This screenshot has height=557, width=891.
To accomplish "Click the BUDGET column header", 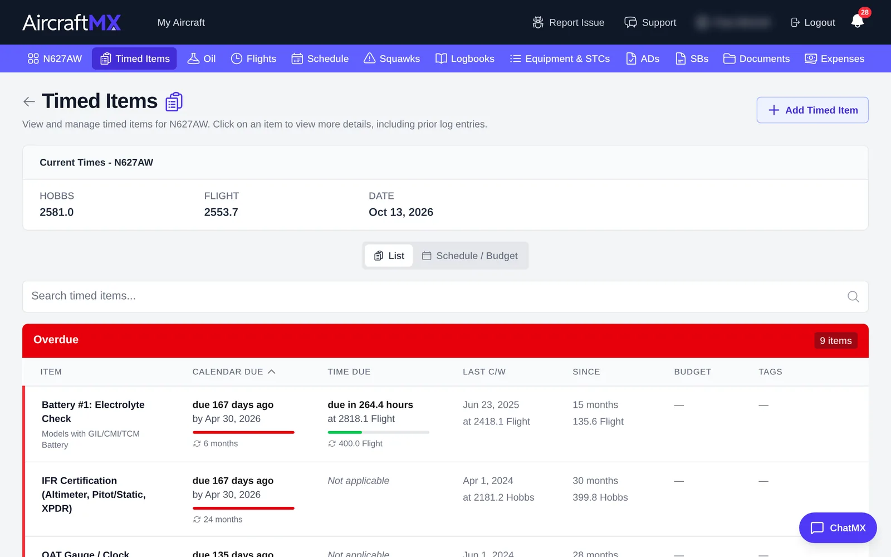I will [x=693, y=372].
